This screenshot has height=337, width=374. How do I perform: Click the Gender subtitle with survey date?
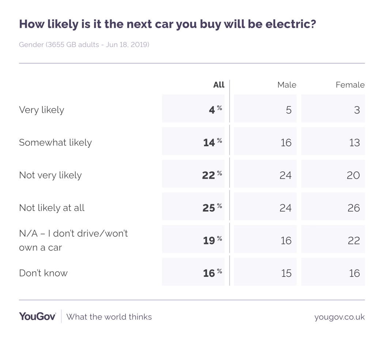[84, 45]
